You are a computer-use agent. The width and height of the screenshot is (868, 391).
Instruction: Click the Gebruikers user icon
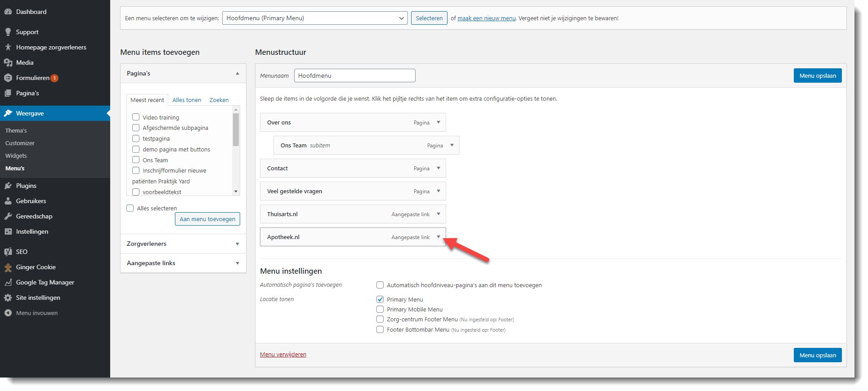tap(8, 201)
